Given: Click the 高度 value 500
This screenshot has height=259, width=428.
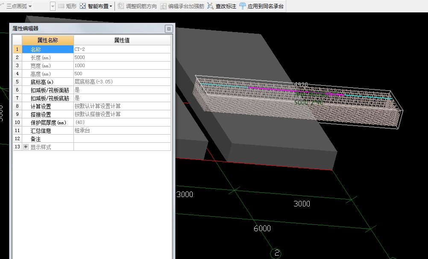Looking at the screenshot, I should tap(122, 74).
